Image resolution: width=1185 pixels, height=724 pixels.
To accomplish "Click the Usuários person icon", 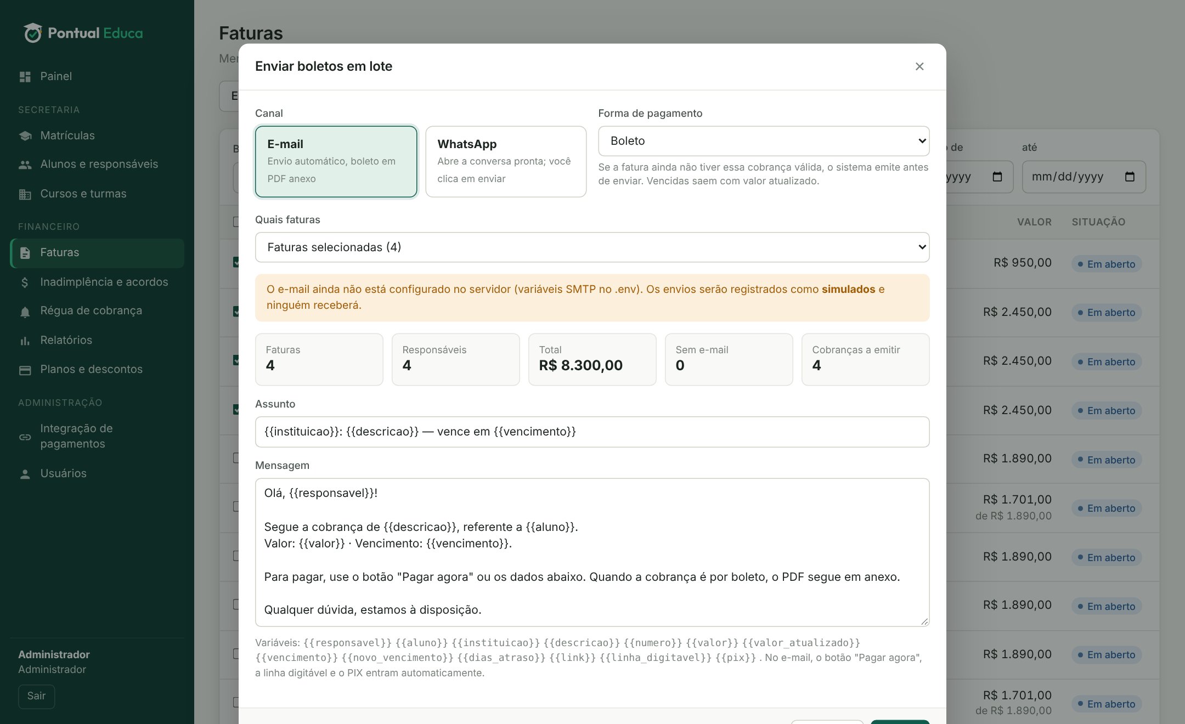I will click(25, 474).
